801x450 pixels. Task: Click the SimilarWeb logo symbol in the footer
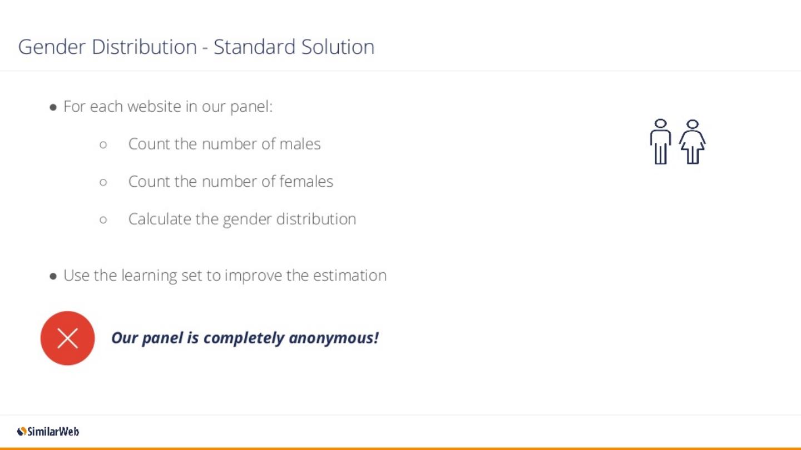coord(22,431)
